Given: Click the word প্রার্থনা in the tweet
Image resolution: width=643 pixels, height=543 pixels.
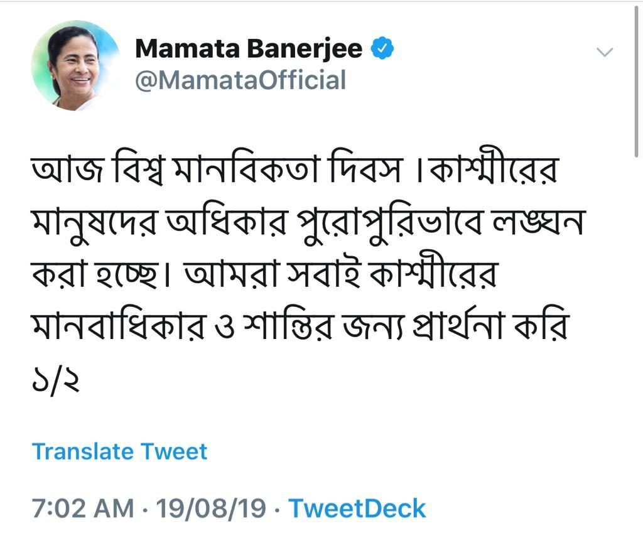Looking at the screenshot, I should (x=457, y=326).
